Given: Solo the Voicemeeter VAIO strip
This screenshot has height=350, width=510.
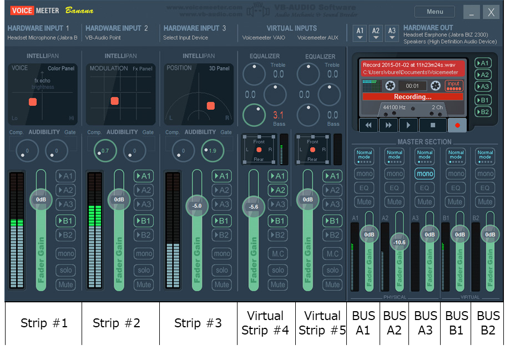Looking at the screenshot, I should click(278, 270).
